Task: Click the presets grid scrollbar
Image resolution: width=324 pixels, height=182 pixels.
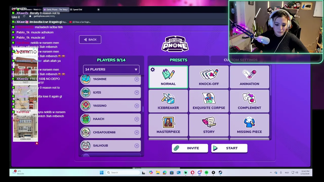Action: [x=271, y=81]
